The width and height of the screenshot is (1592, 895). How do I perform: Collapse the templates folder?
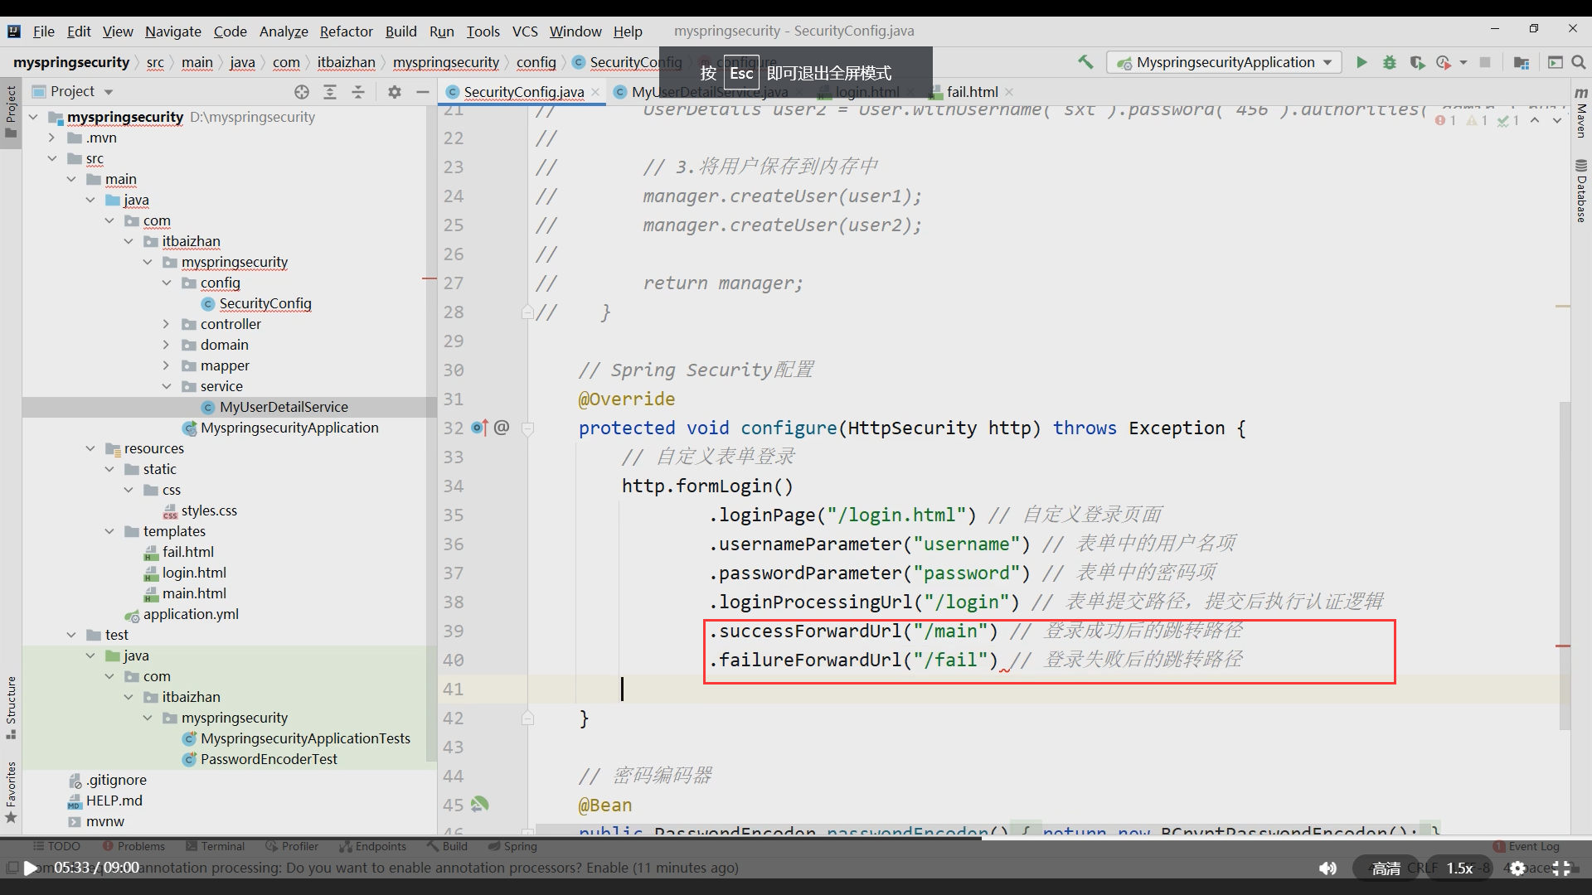click(x=109, y=531)
